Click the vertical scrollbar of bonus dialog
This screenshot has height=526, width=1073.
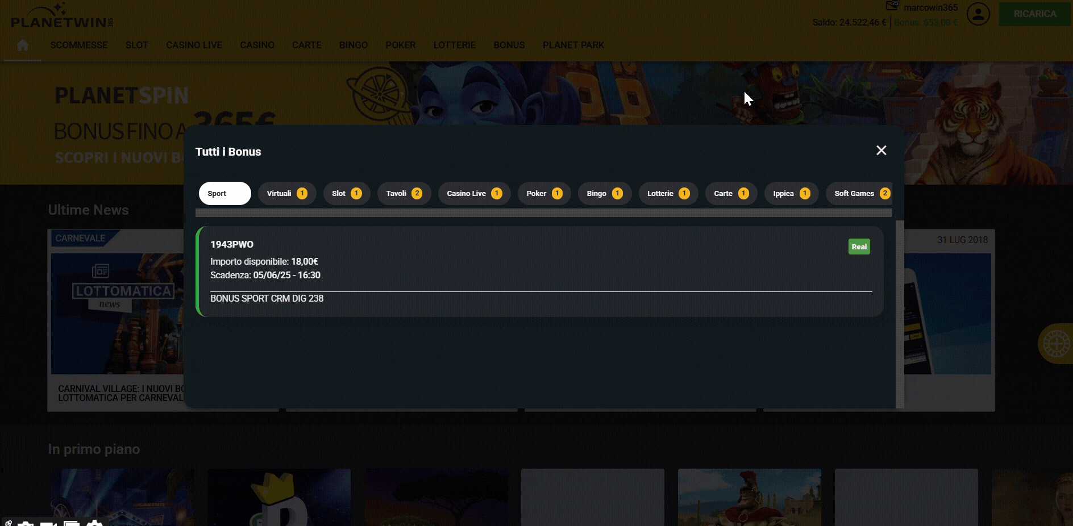tap(900, 314)
